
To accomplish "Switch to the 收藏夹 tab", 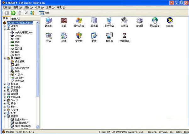I will (15, 19).
